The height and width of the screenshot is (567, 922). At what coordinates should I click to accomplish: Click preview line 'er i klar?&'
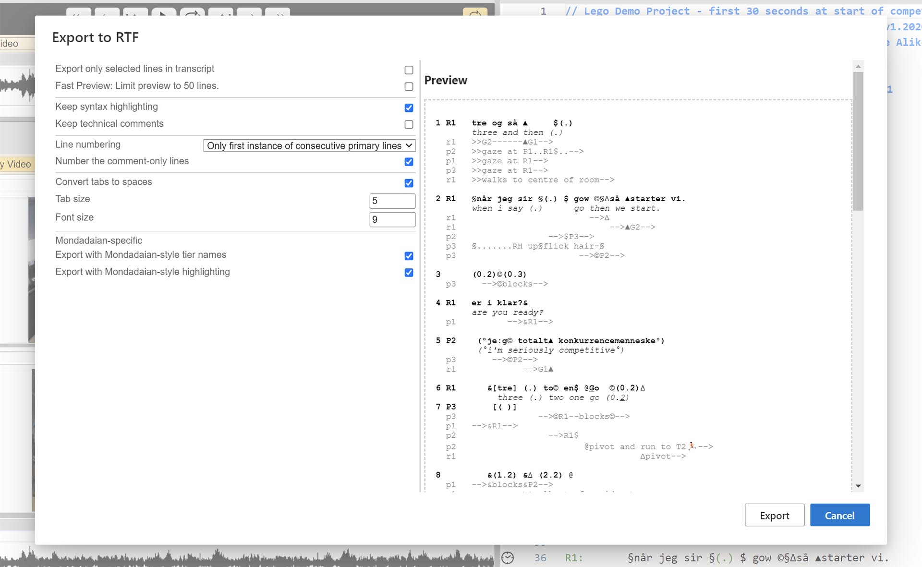click(x=499, y=303)
